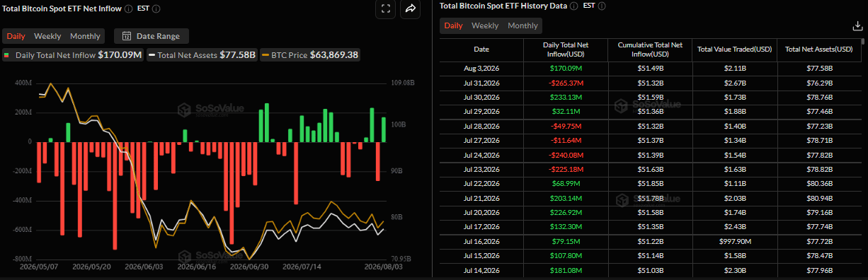Toggle the Total Net Assets line series
868x280 pixels.
[x=202, y=54]
